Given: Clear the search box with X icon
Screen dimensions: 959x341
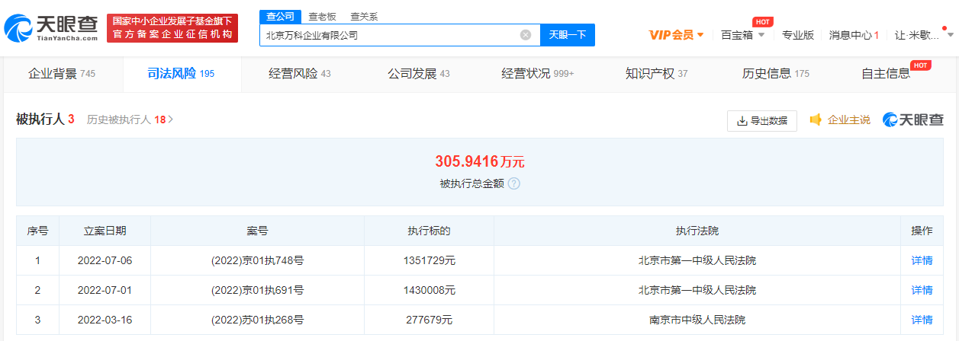Looking at the screenshot, I should coord(526,35).
